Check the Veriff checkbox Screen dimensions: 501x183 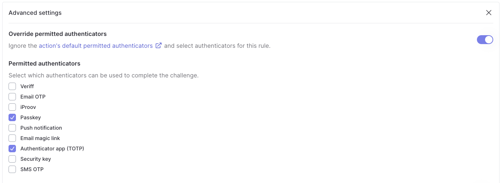click(12, 86)
